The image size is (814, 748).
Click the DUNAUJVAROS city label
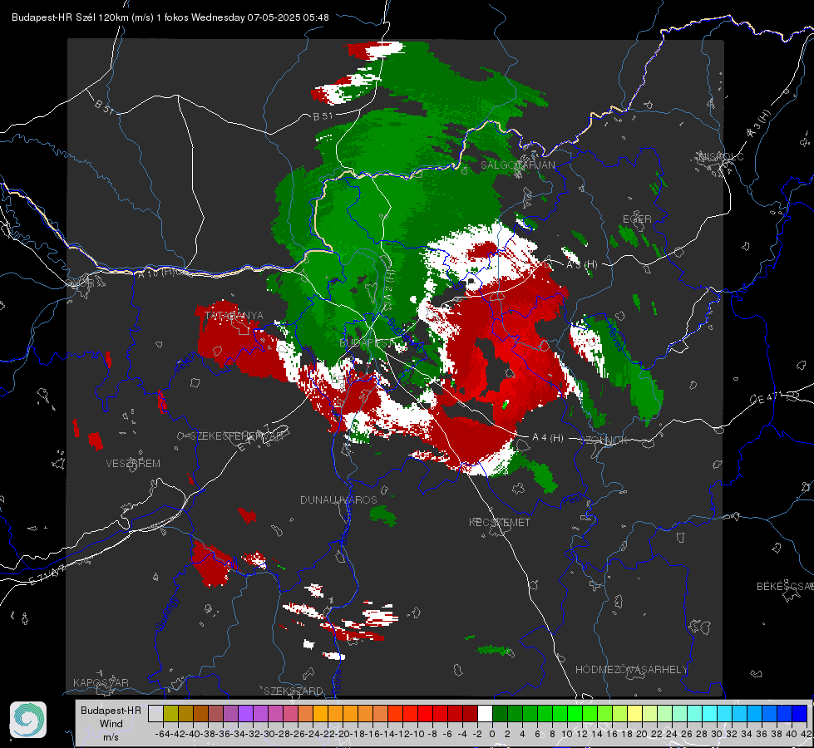[x=338, y=499]
